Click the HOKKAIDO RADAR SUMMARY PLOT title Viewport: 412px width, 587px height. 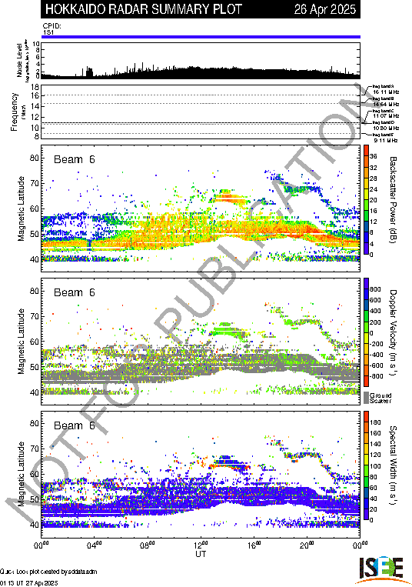(x=144, y=9)
